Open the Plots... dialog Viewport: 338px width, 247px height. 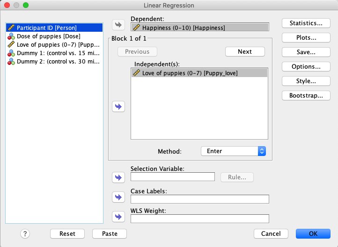point(306,38)
